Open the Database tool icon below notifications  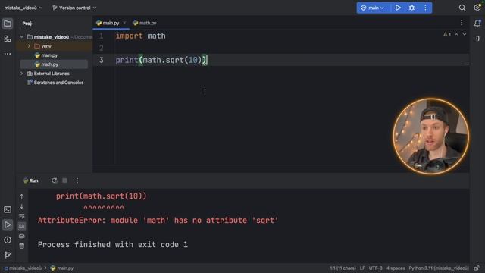[x=477, y=39]
